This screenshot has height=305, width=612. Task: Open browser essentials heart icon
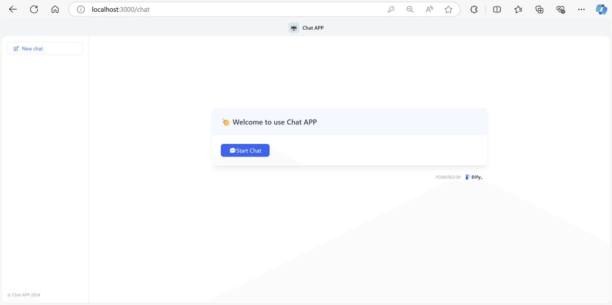tap(560, 9)
